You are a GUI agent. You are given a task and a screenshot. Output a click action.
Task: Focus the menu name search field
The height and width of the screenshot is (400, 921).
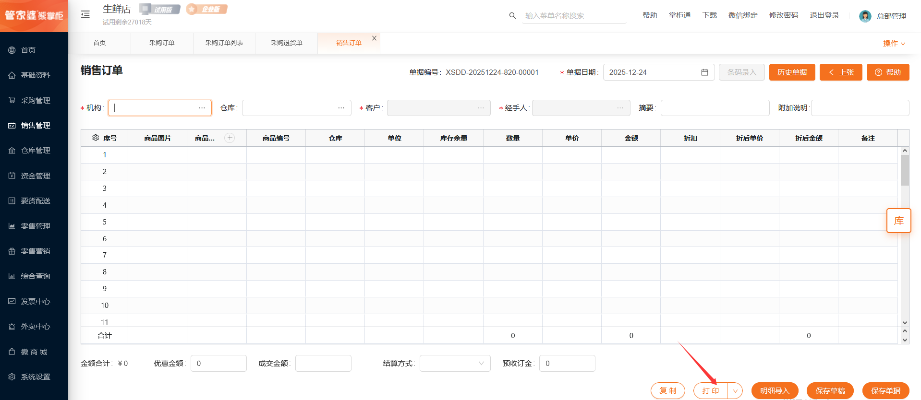[574, 16]
